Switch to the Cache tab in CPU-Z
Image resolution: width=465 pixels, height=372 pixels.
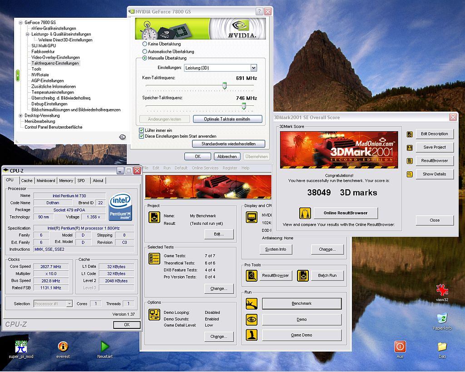click(27, 181)
